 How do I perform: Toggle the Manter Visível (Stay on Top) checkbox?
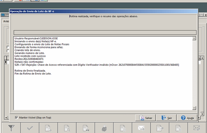16,117
